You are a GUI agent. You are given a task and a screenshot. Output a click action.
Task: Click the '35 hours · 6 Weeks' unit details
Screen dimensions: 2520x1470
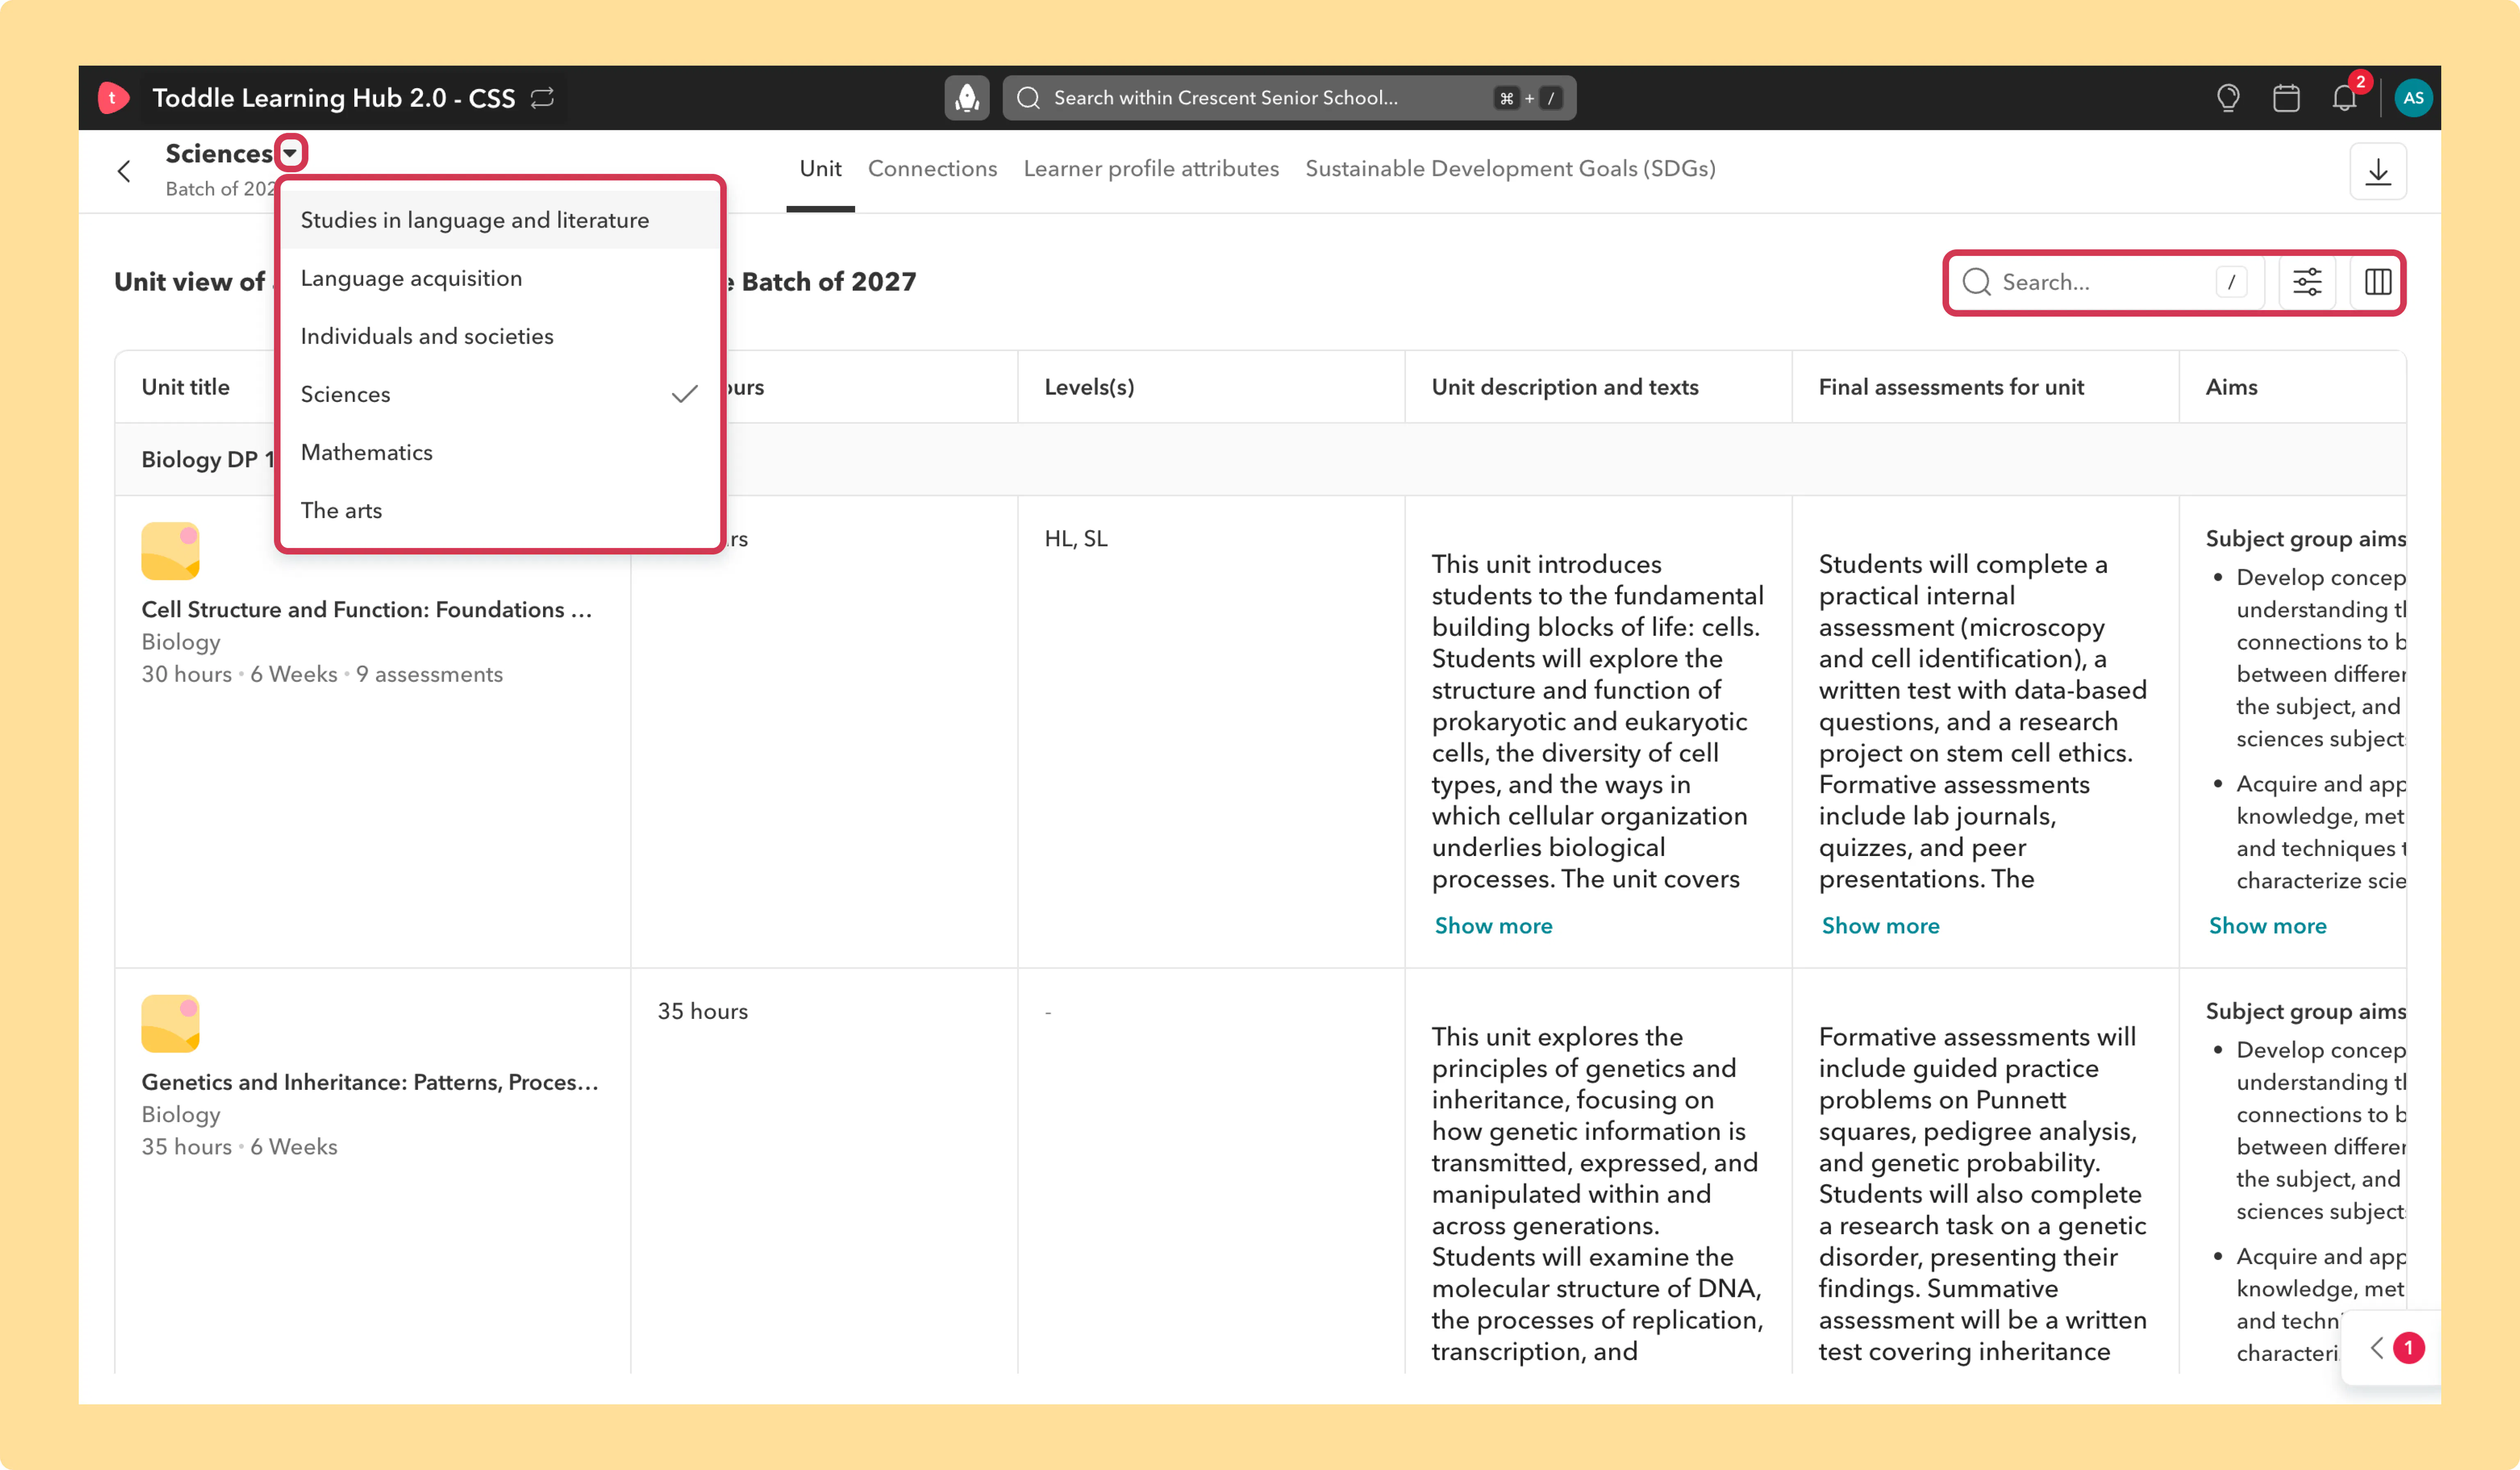point(239,1147)
